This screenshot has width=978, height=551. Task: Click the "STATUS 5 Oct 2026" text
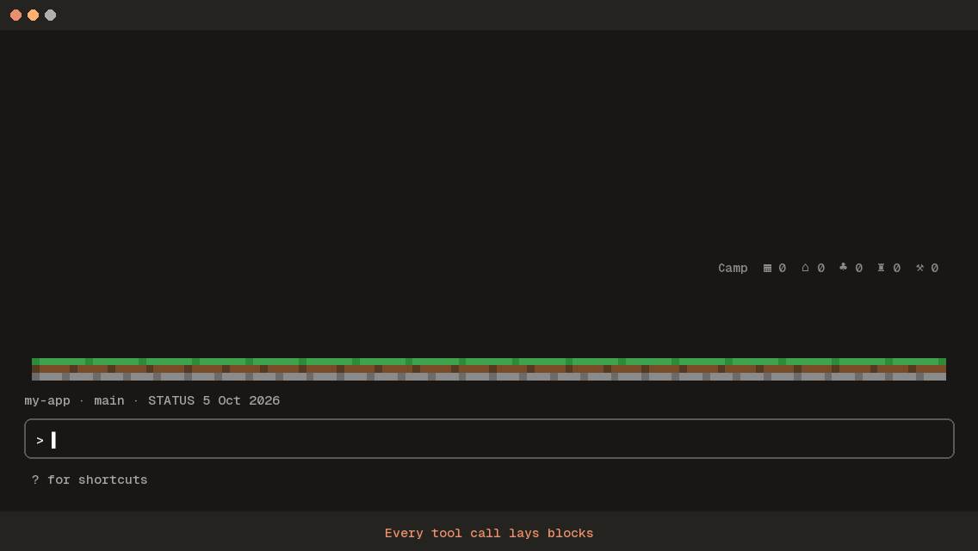coord(214,400)
